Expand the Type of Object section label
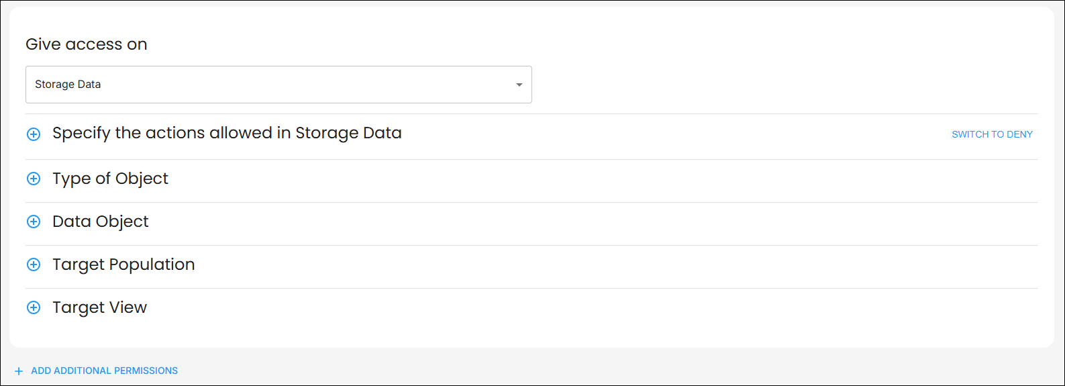This screenshot has width=1065, height=386. point(110,179)
